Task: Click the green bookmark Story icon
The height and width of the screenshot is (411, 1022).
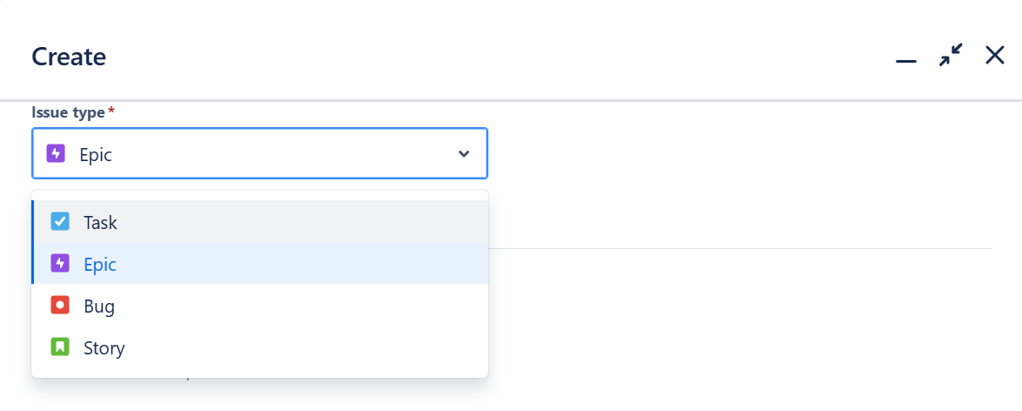Action: [60, 347]
